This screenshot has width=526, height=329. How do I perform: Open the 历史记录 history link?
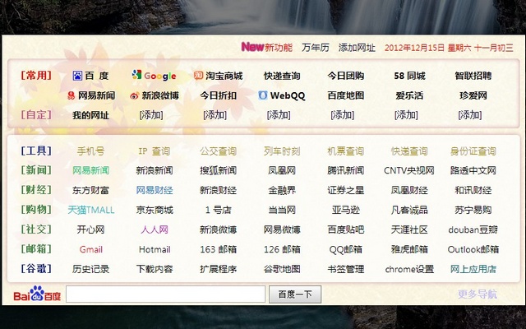[90, 269]
